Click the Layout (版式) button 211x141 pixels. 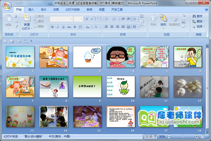click(40, 16)
